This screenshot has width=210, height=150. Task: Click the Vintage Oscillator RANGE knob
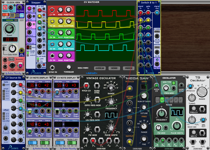click(x=111, y=88)
